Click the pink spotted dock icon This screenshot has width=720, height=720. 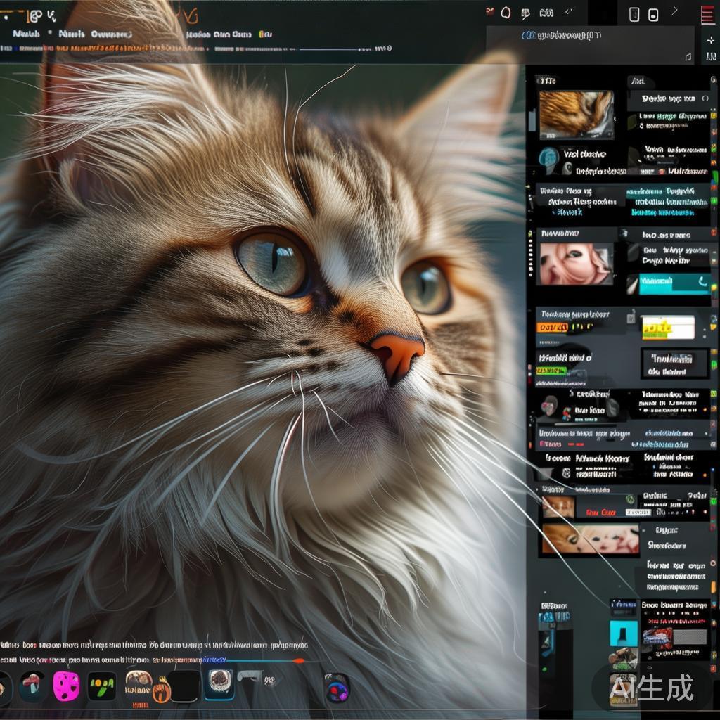tap(66, 686)
